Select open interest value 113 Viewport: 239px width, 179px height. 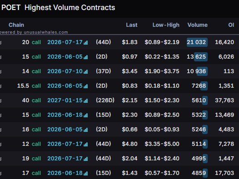[x=229, y=71]
